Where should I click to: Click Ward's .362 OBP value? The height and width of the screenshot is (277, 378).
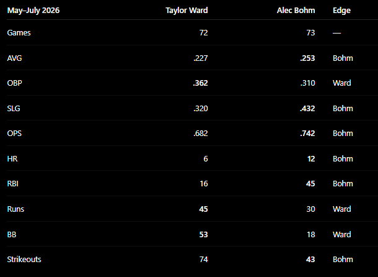[x=200, y=83]
